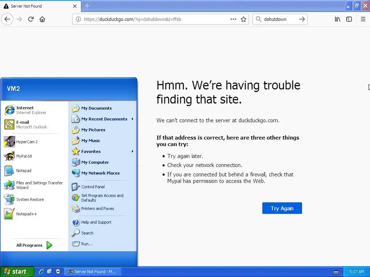
Task: Toggle the browser sidebar
Action: (x=349, y=19)
